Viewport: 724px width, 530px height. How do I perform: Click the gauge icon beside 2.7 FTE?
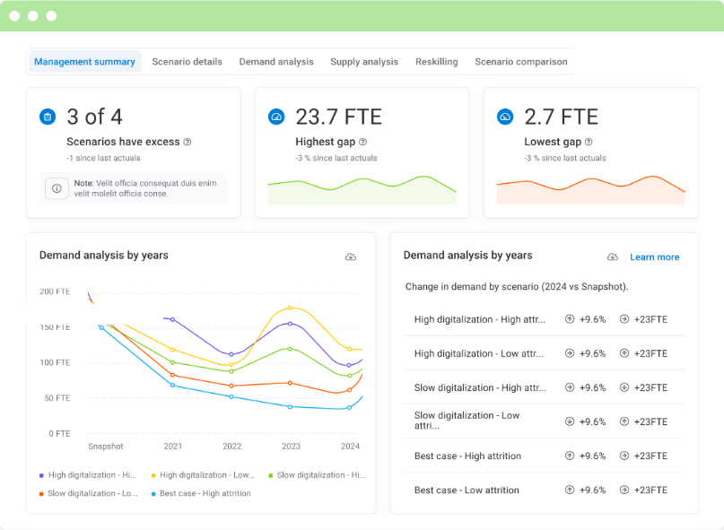click(505, 117)
